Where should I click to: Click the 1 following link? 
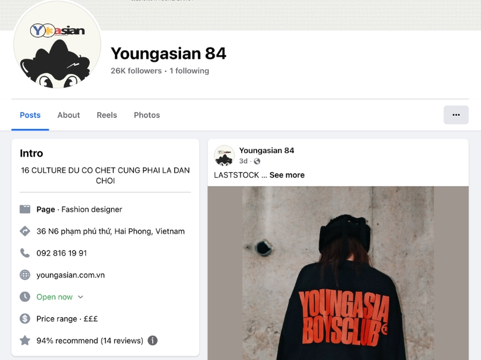coord(189,71)
